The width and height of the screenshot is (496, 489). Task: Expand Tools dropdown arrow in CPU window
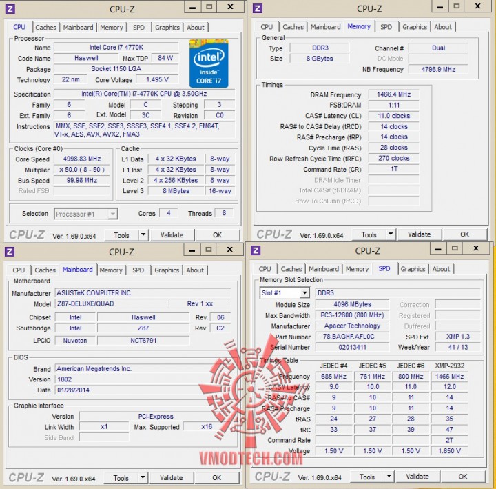(143, 235)
